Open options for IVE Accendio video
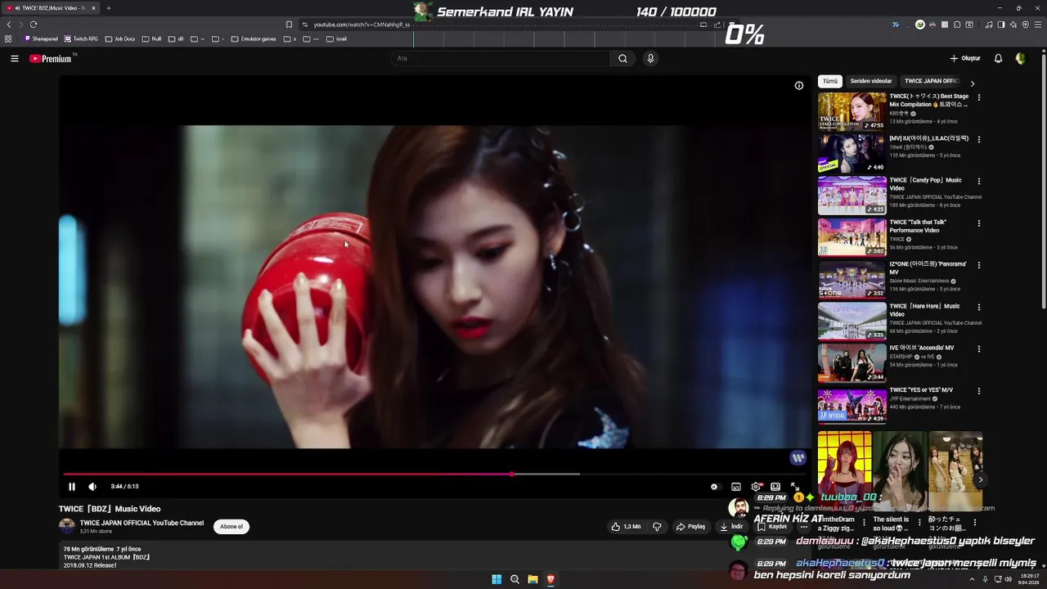Screen dimensions: 1047x589 coord(979,348)
